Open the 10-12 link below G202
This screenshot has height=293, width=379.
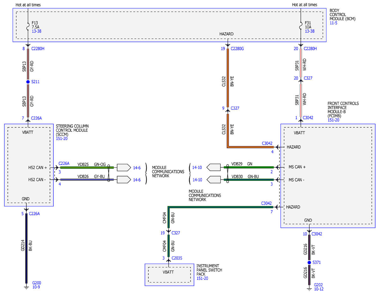[319, 289]
